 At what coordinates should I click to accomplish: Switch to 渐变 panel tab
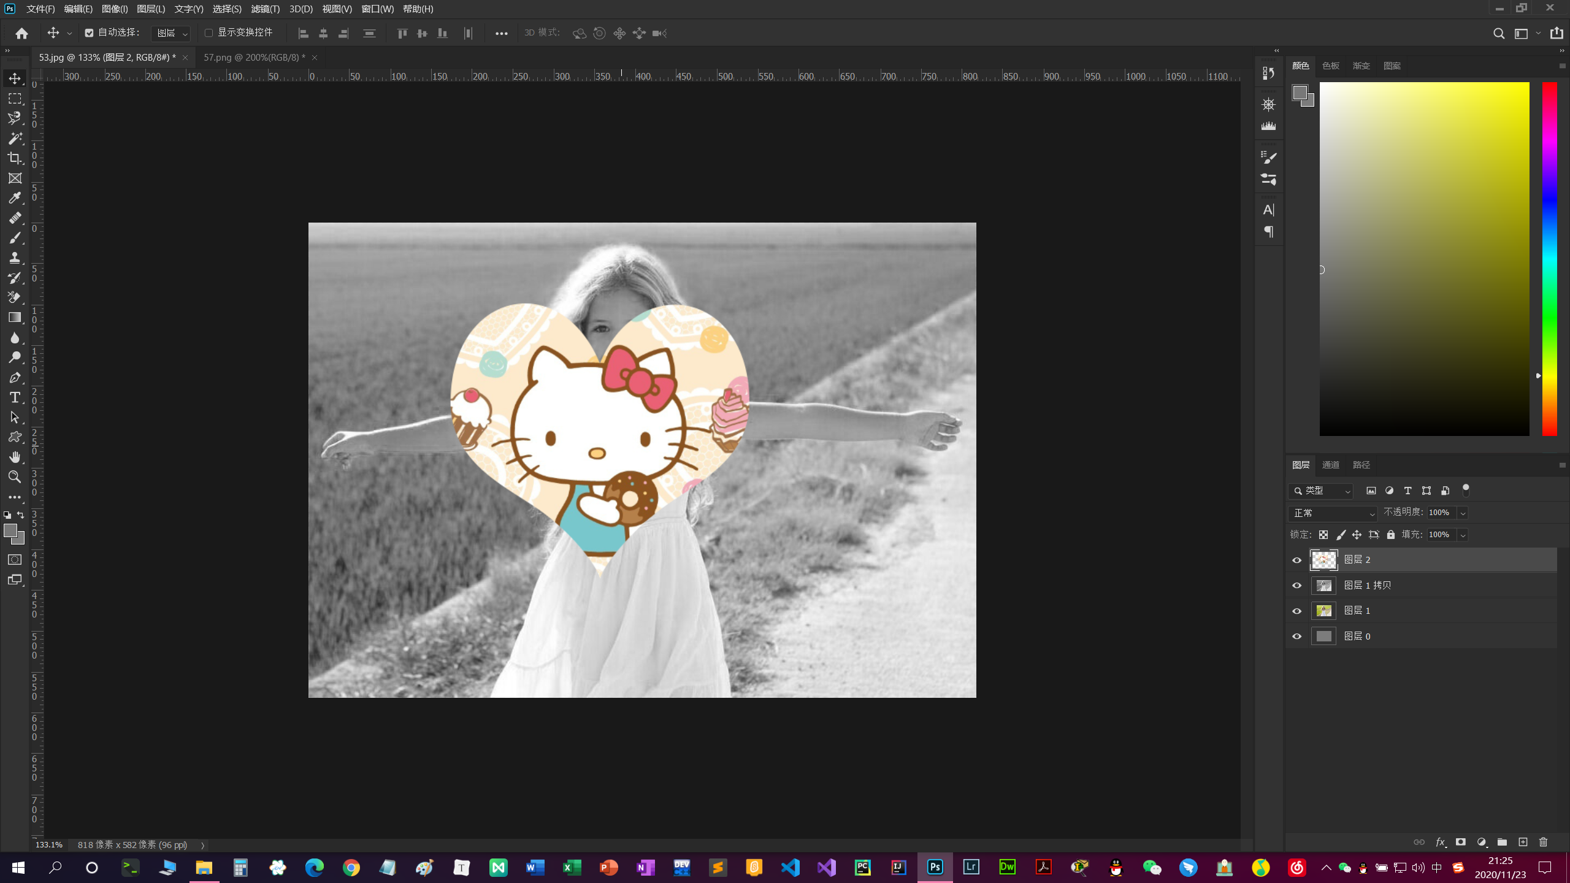1361,66
